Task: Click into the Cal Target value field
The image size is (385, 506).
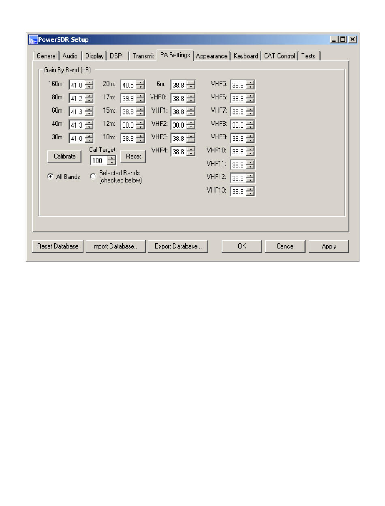Action: (x=99, y=161)
